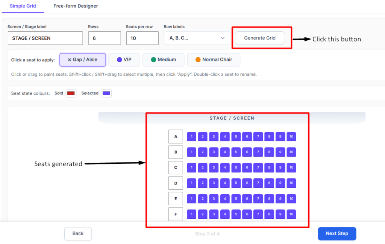385x244 pixels.
Task: Click seat 8 in row D
Action: (269, 183)
